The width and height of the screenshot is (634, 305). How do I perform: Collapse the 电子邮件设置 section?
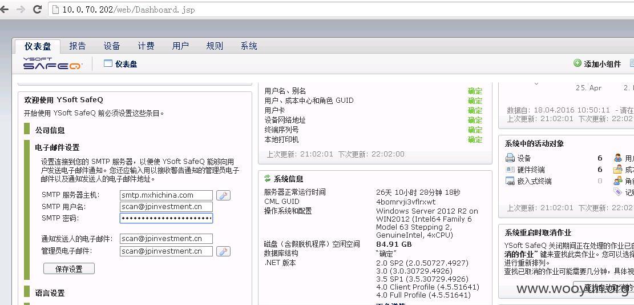coord(57,147)
